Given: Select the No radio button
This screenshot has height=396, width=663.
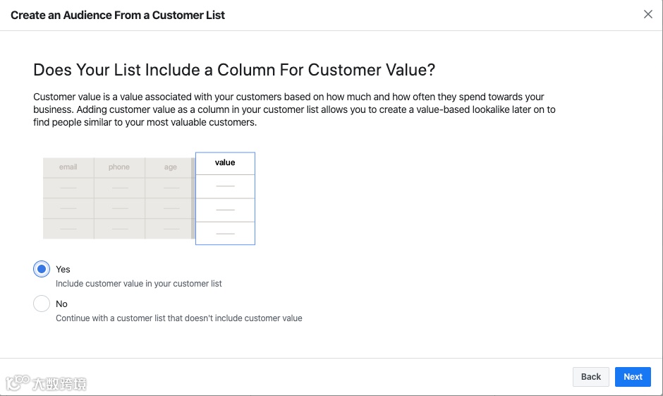Looking at the screenshot, I should (x=42, y=304).
